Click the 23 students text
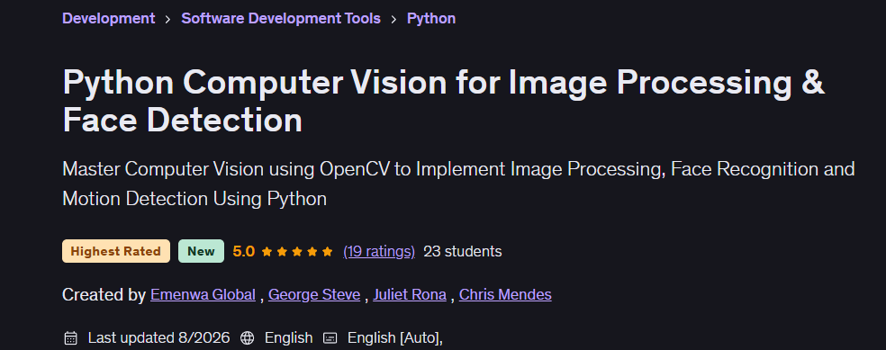886x350 pixels. [462, 251]
